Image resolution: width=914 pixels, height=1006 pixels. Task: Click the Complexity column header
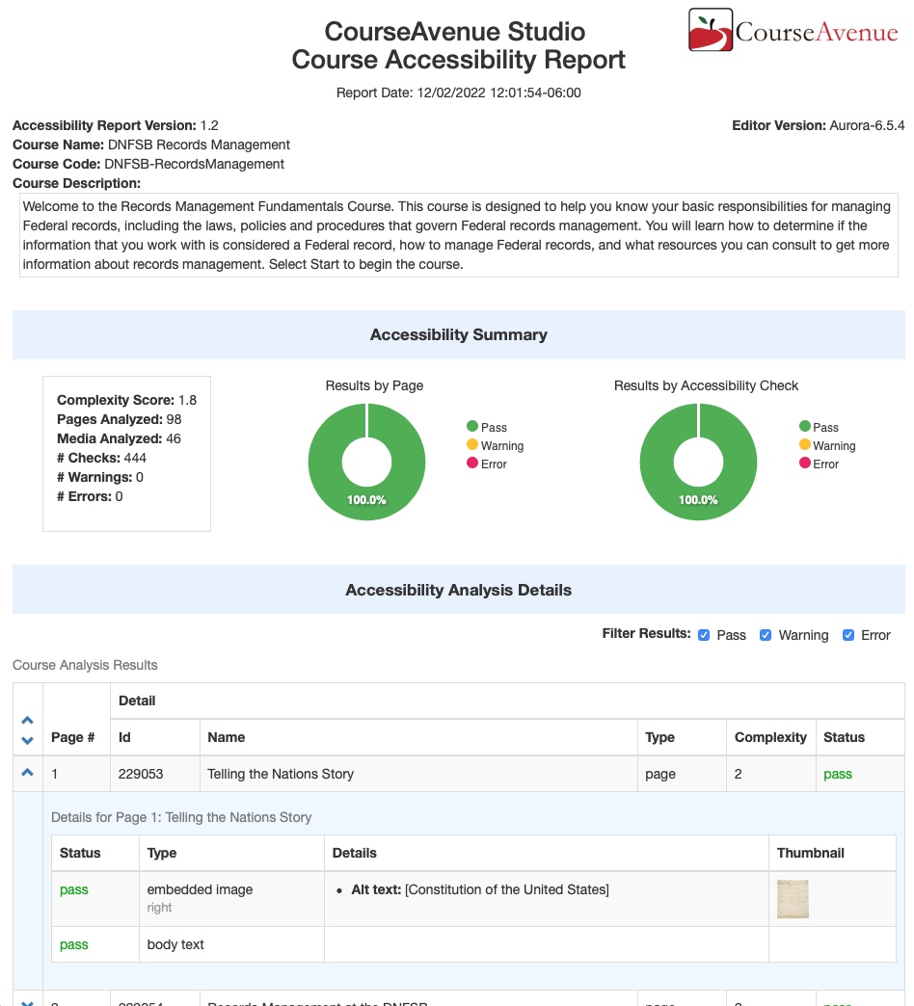coord(770,737)
